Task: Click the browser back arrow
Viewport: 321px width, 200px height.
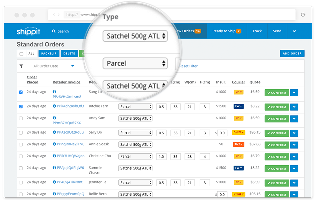Action: pyautogui.click(x=54, y=15)
